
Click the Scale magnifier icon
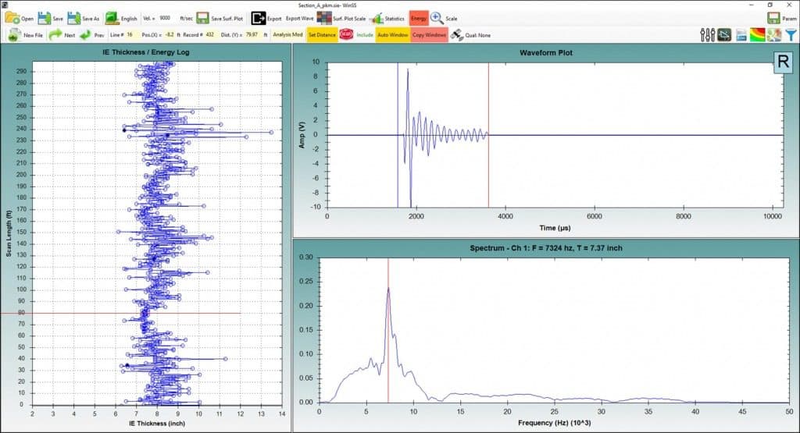pos(437,18)
